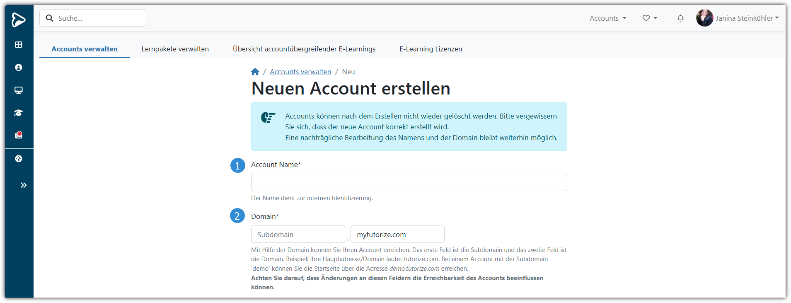Switch to the E-Learning Lizenzen tab
The width and height of the screenshot is (791, 303).
coord(431,49)
